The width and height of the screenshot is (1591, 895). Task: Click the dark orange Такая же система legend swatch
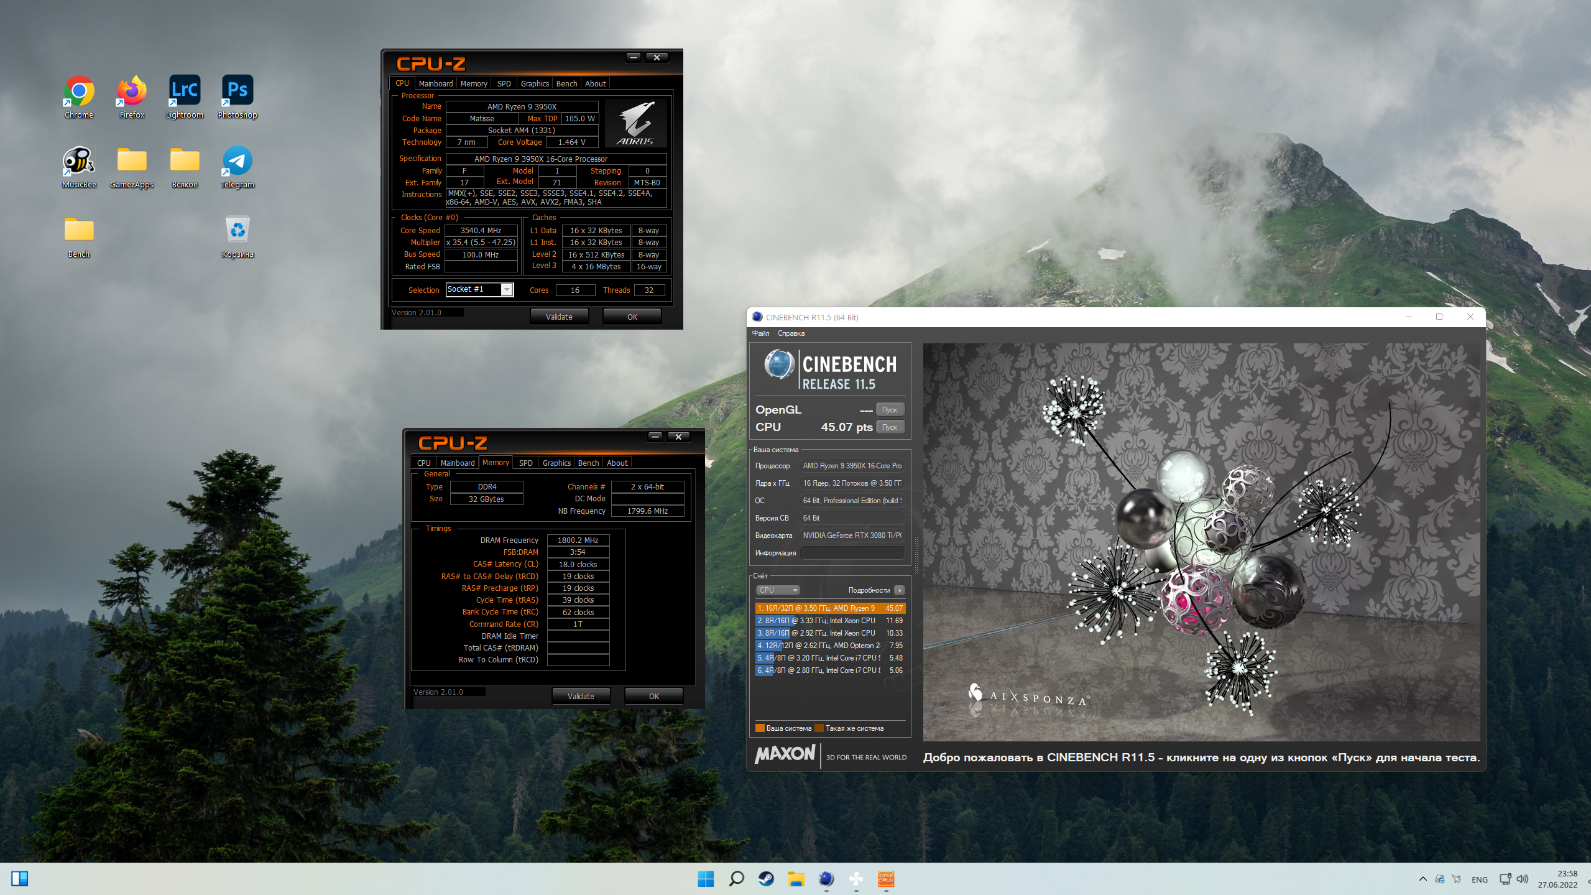pos(819,728)
